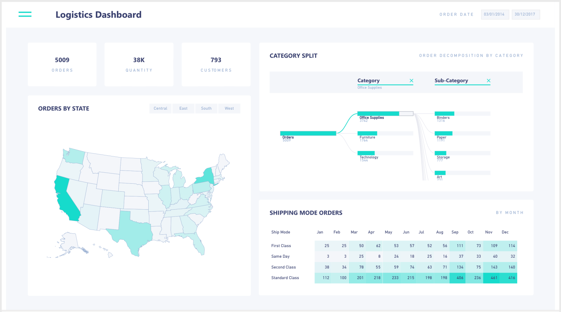
Task: Open the hamburger navigation menu
Action: [25, 14]
